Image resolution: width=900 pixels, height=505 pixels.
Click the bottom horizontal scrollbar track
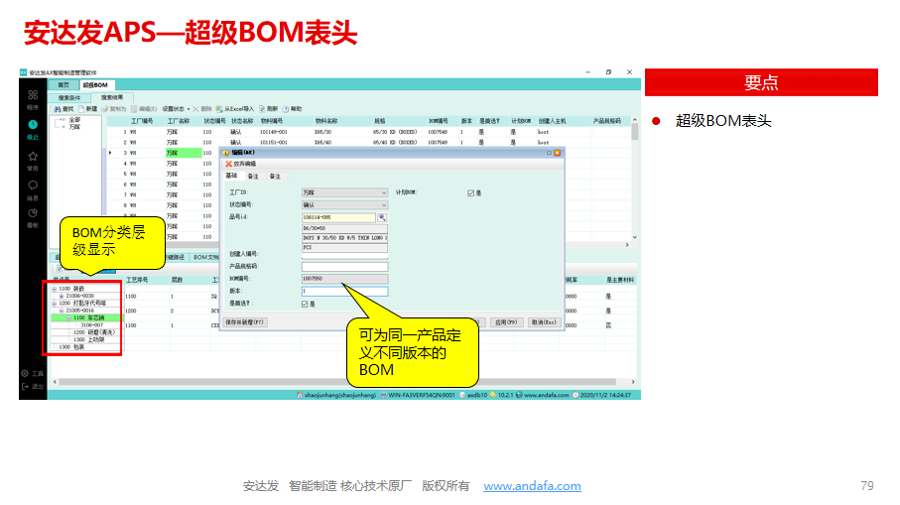pos(343,382)
